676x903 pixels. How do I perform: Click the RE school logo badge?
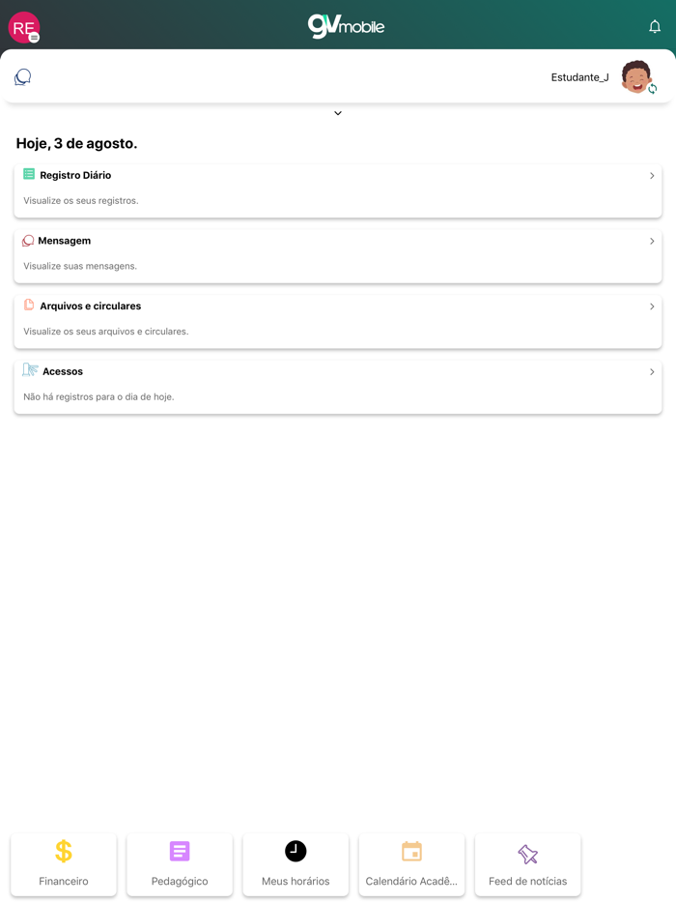click(x=23, y=27)
